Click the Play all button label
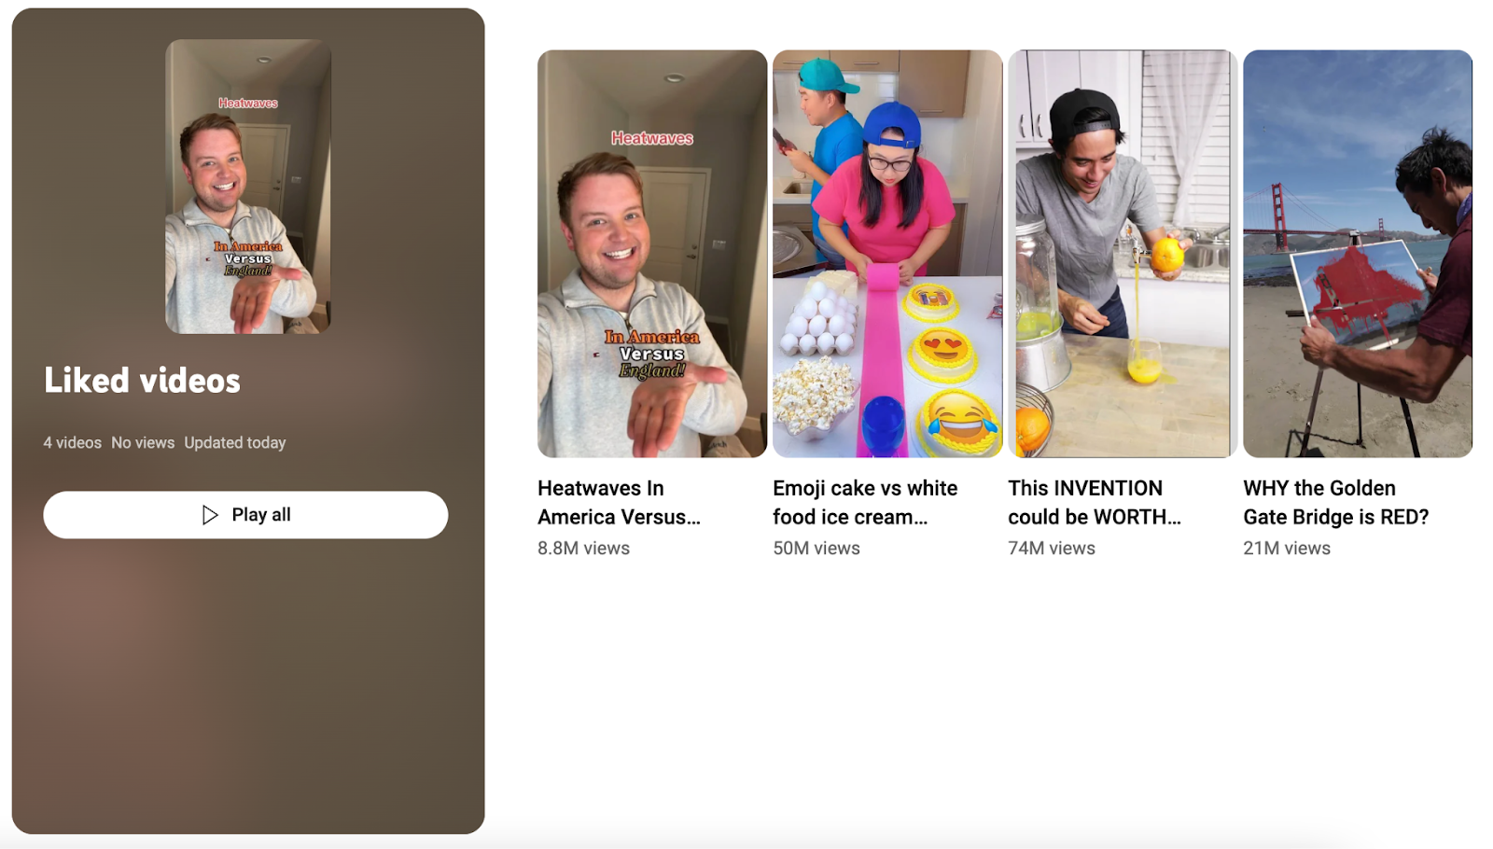The height and width of the screenshot is (849, 1493). (261, 515)
